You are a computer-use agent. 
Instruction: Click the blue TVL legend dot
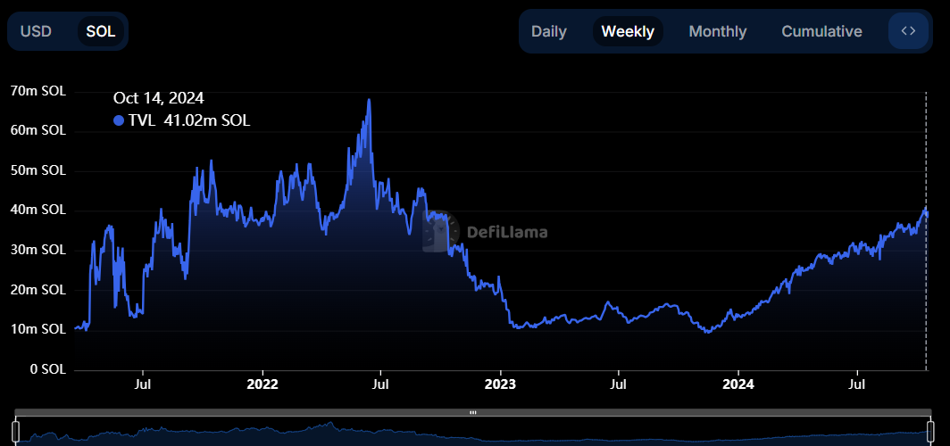tap(119, 121)
